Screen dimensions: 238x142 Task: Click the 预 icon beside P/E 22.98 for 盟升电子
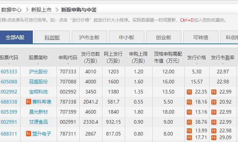[214, 131]
